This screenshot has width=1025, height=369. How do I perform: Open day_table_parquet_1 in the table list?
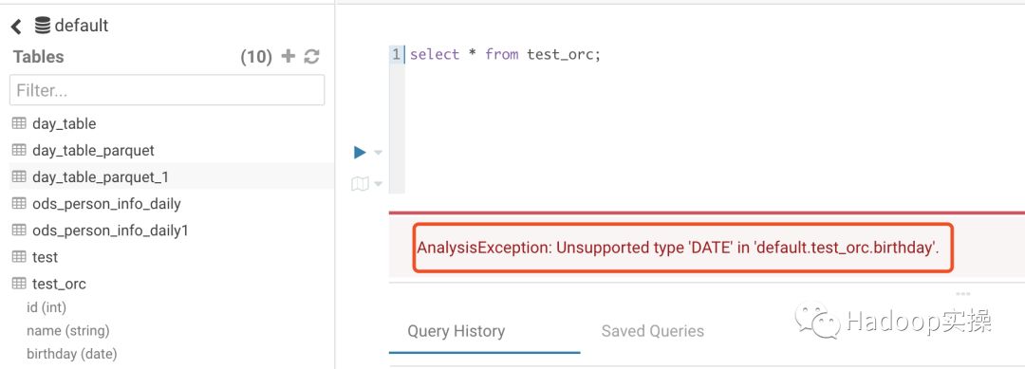[x=101, y=177]
